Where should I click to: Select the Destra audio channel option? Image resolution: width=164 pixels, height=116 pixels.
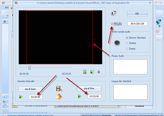tap(127, 49)
